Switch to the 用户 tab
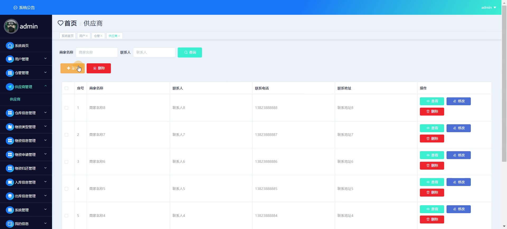The image size is (507, 229). [x=82, y=36]
